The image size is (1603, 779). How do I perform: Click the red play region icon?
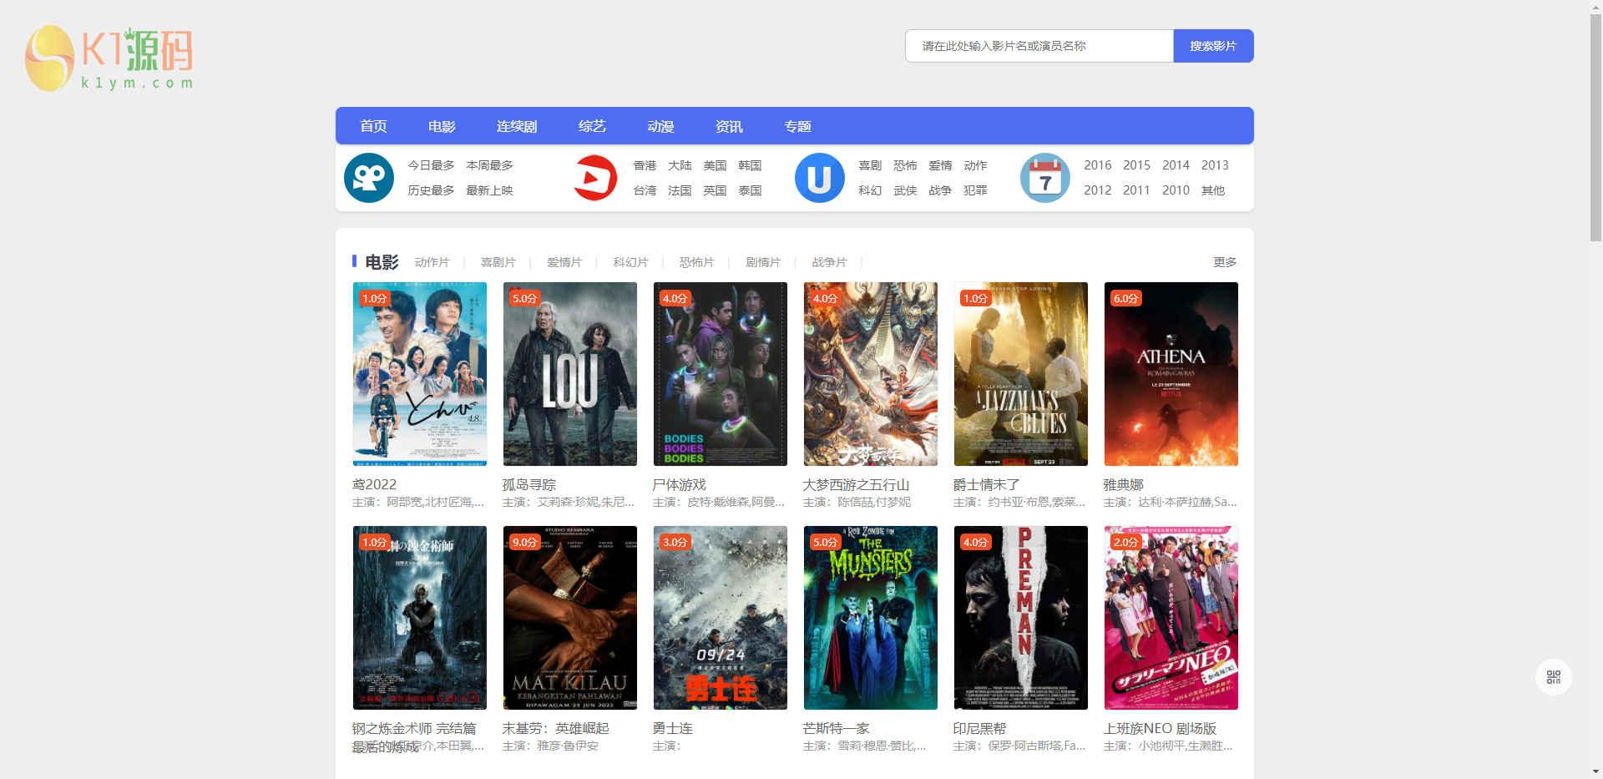(x=594, y=178)
